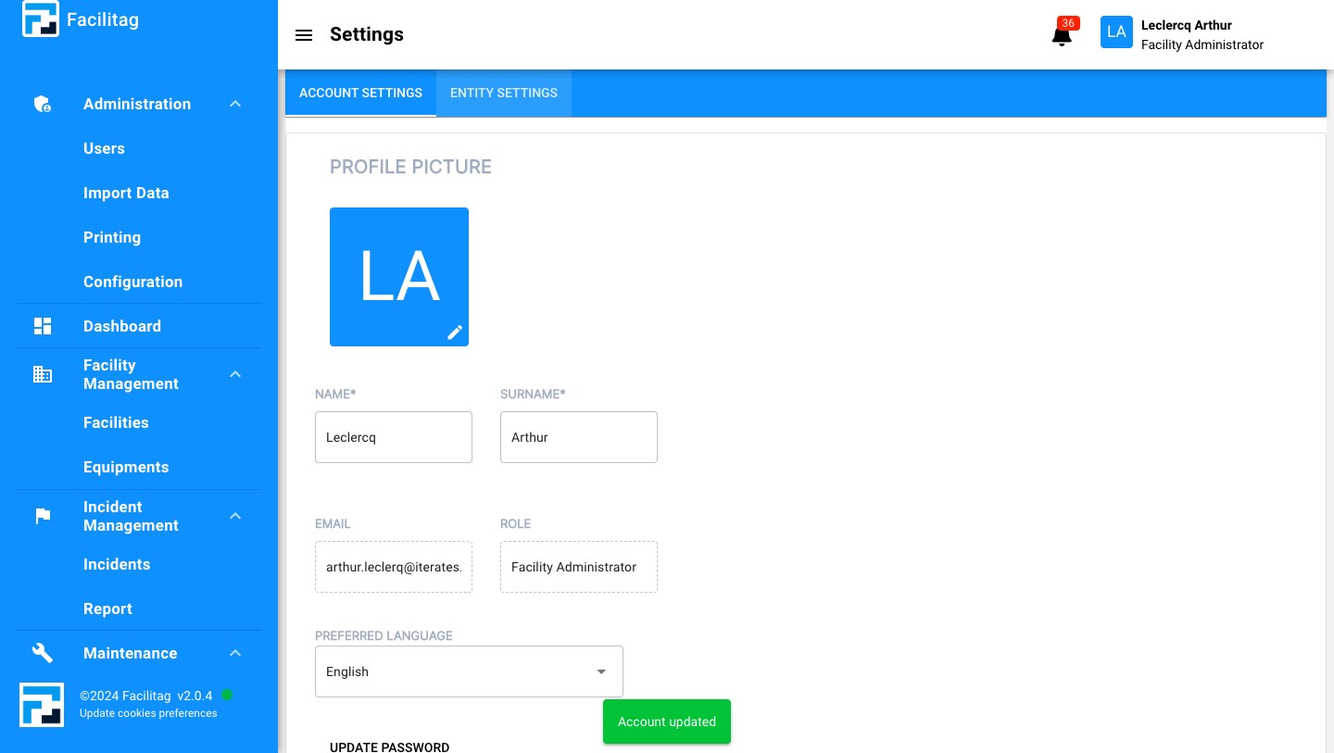Open the Preferred Language dropdown
This screenshot has width=1334, height=753.
[x=469, y=671]
